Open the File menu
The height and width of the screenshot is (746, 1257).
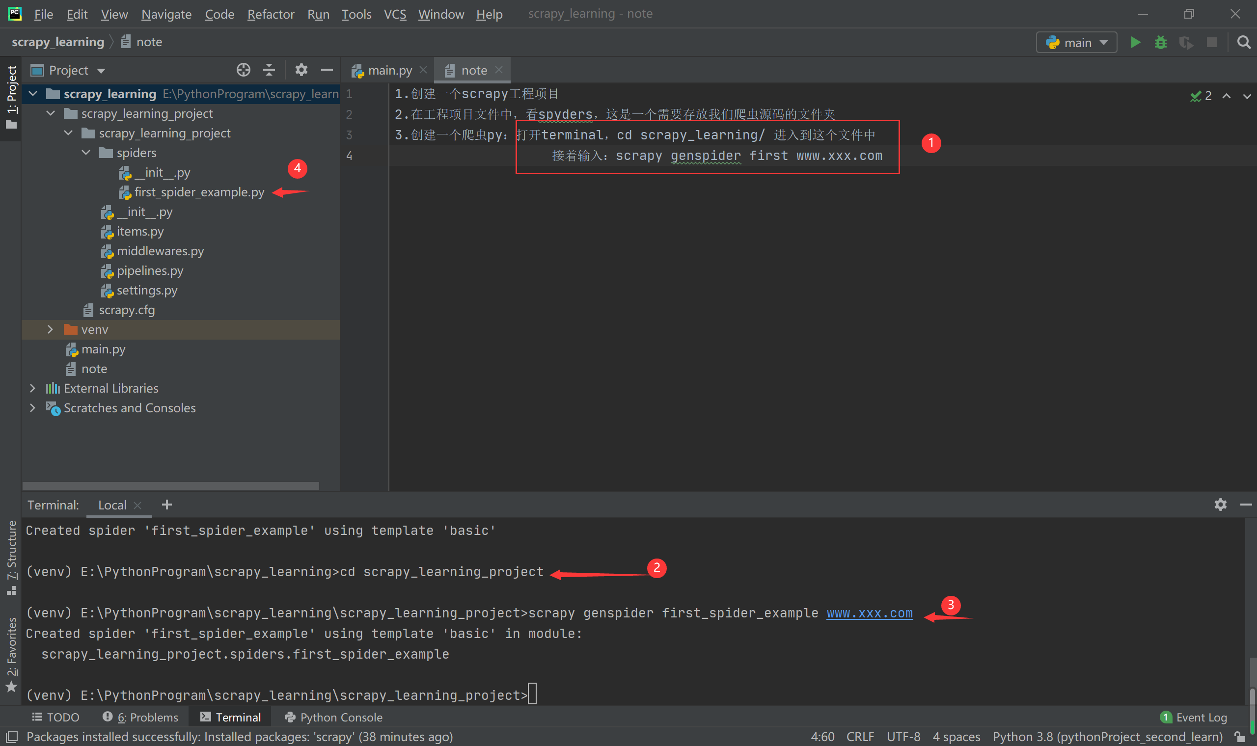click(43, 14)
